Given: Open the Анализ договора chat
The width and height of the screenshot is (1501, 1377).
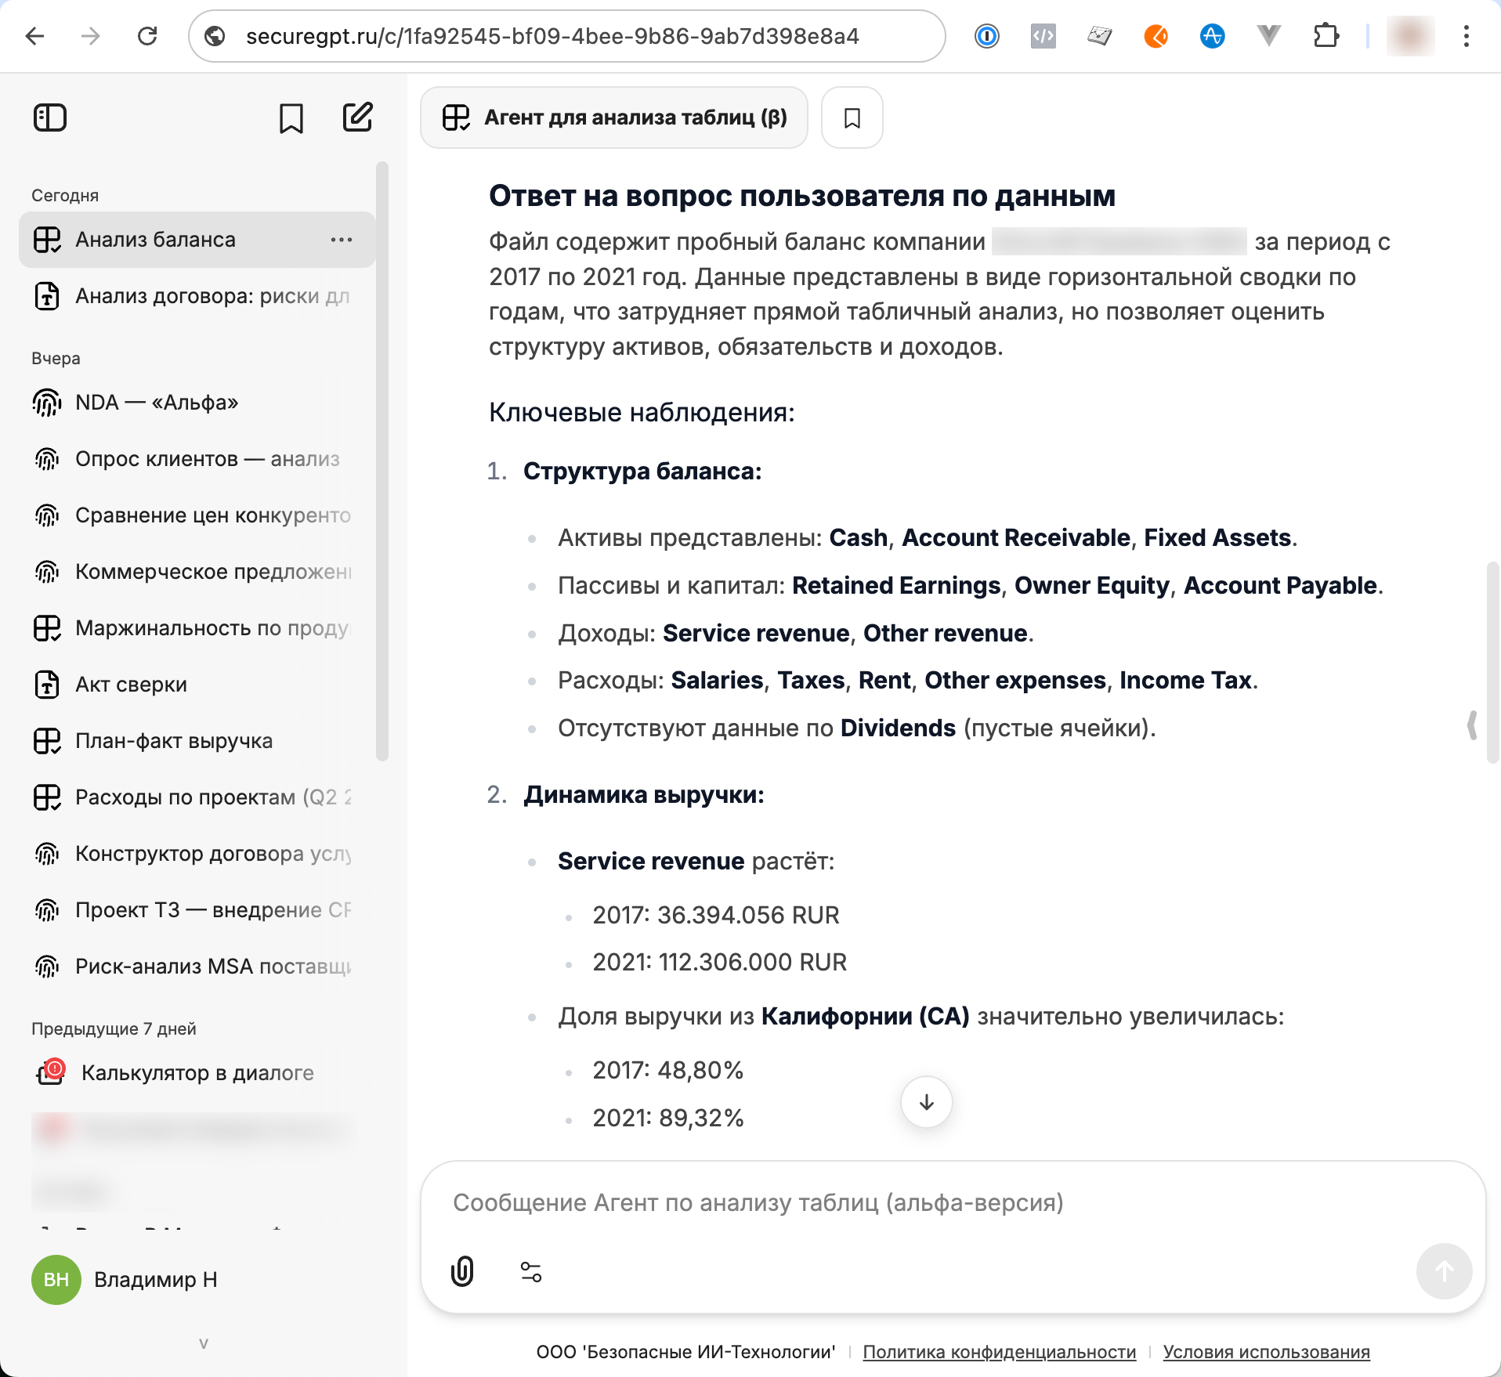Looking at the screenshot, I should pyautogui.click(x=196, y=296).
